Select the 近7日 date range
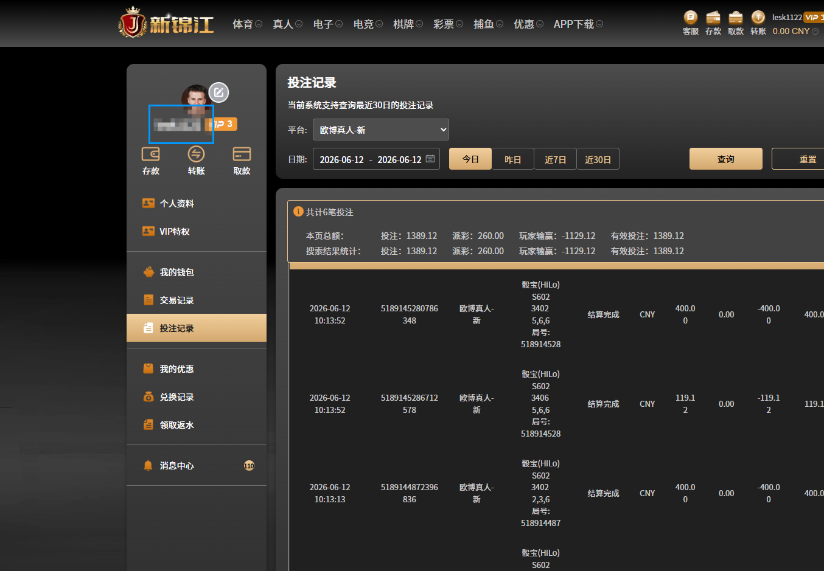 click(556, 159)
